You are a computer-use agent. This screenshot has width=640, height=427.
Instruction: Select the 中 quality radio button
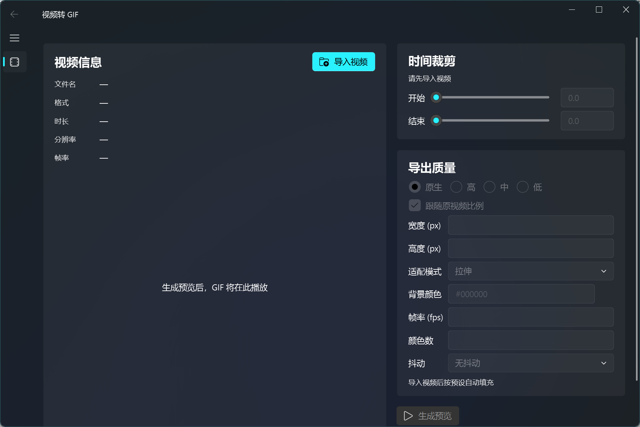click(489, 187)
